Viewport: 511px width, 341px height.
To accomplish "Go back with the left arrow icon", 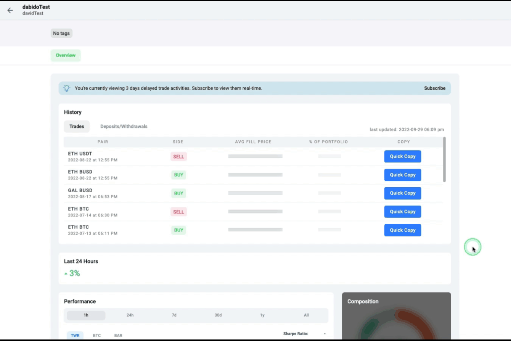I will point(10,10).
